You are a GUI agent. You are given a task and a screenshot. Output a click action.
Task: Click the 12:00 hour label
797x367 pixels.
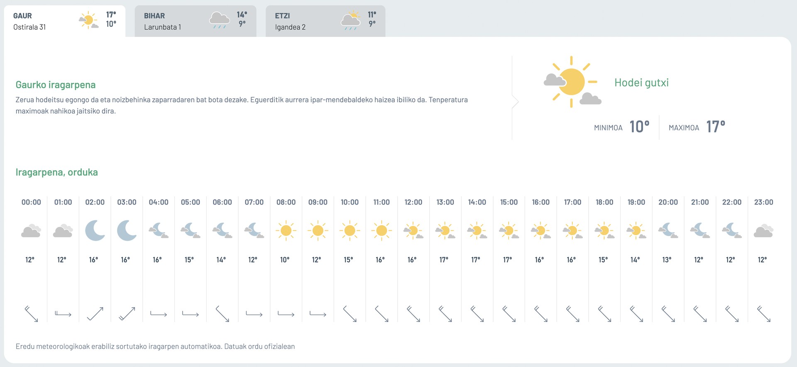[x=413, y=202]
